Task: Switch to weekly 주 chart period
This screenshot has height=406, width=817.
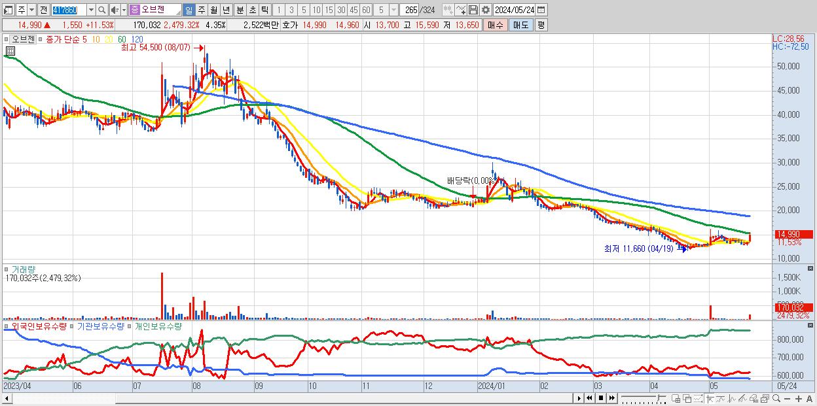Action: click(201, 10)
